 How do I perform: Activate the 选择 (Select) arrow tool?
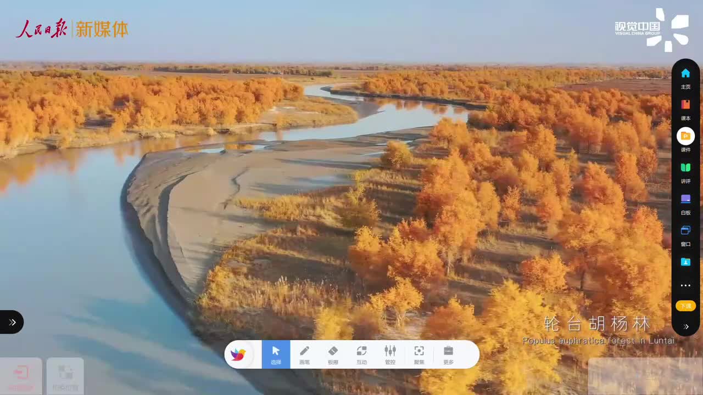276,354
